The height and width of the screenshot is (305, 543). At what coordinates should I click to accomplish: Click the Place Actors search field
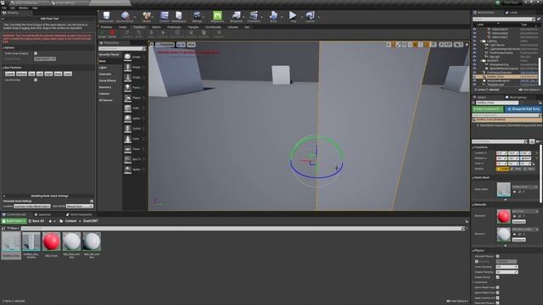[x=122, y=49]
